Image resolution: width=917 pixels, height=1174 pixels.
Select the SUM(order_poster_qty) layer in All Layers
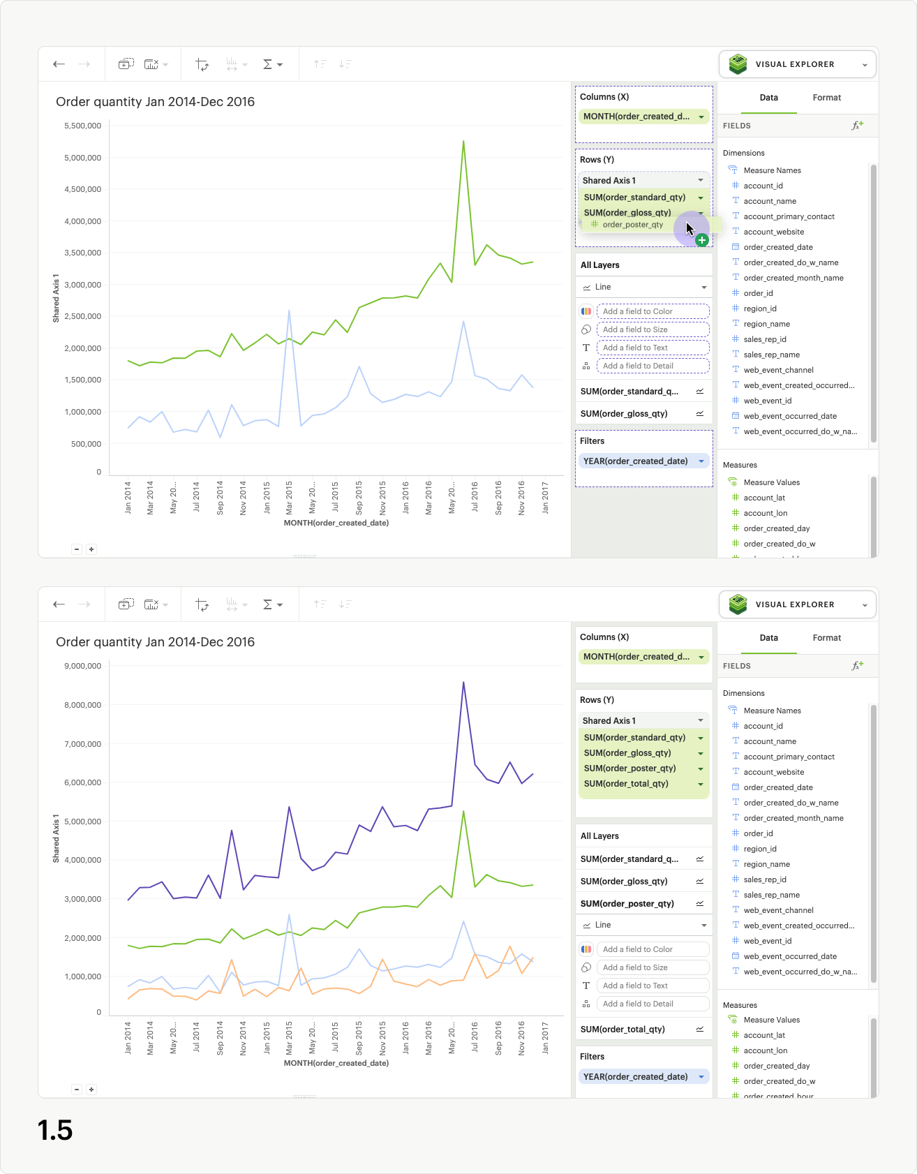[x=627, y=903]
